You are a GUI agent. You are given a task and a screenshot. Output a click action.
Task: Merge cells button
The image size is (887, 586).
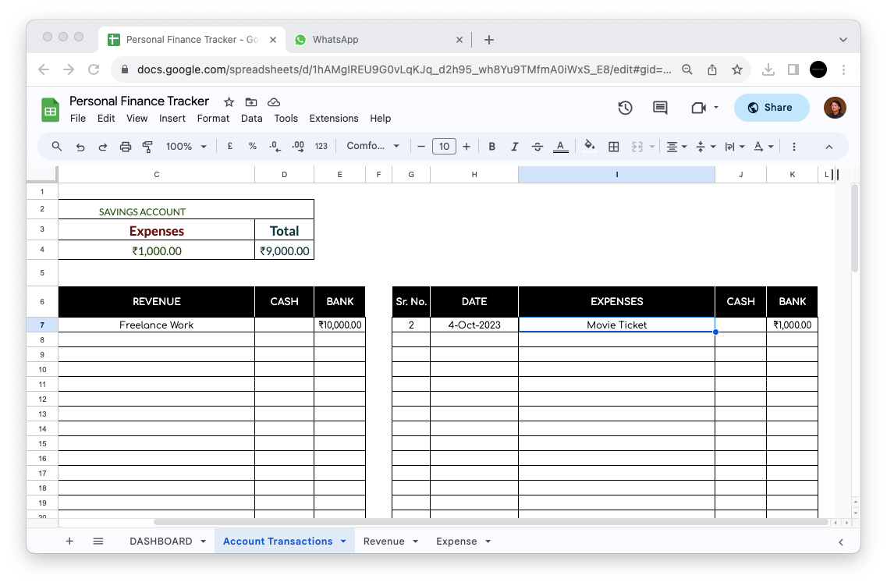(637, 147)
